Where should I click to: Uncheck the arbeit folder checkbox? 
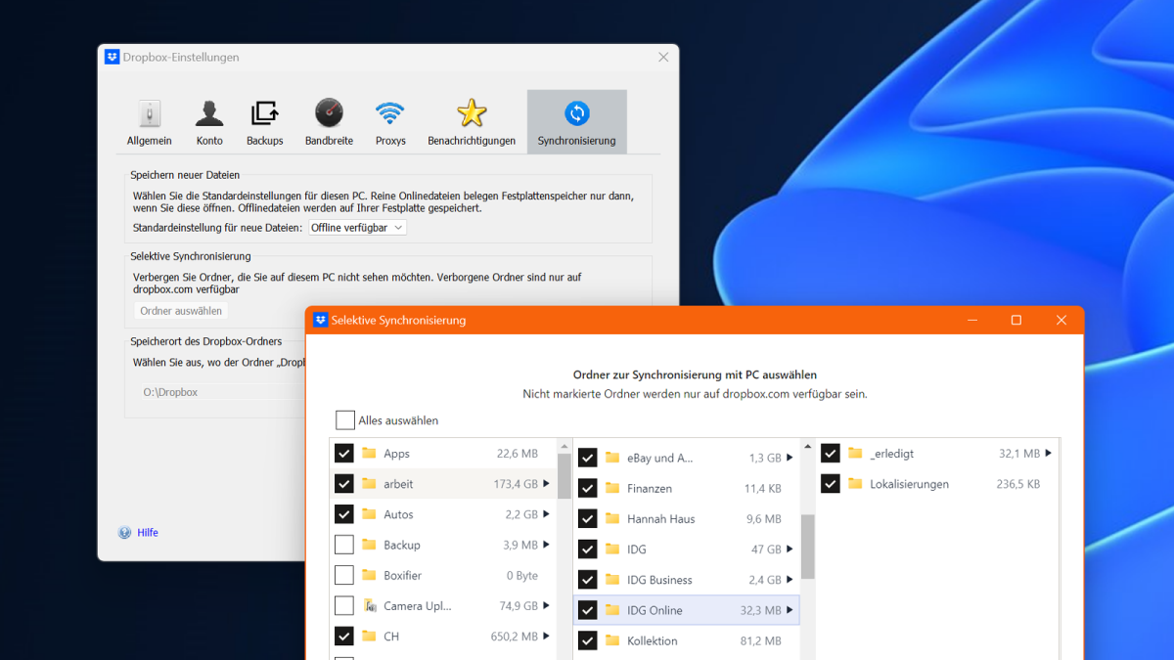point(344,483)
